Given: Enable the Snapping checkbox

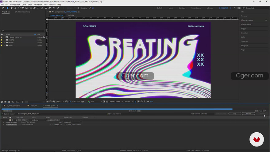Looking at the screenshot, I should (79, 8).
